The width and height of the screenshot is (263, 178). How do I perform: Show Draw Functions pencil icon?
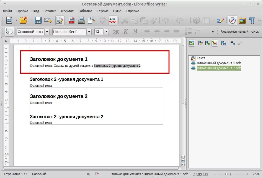tap(220, 20)
